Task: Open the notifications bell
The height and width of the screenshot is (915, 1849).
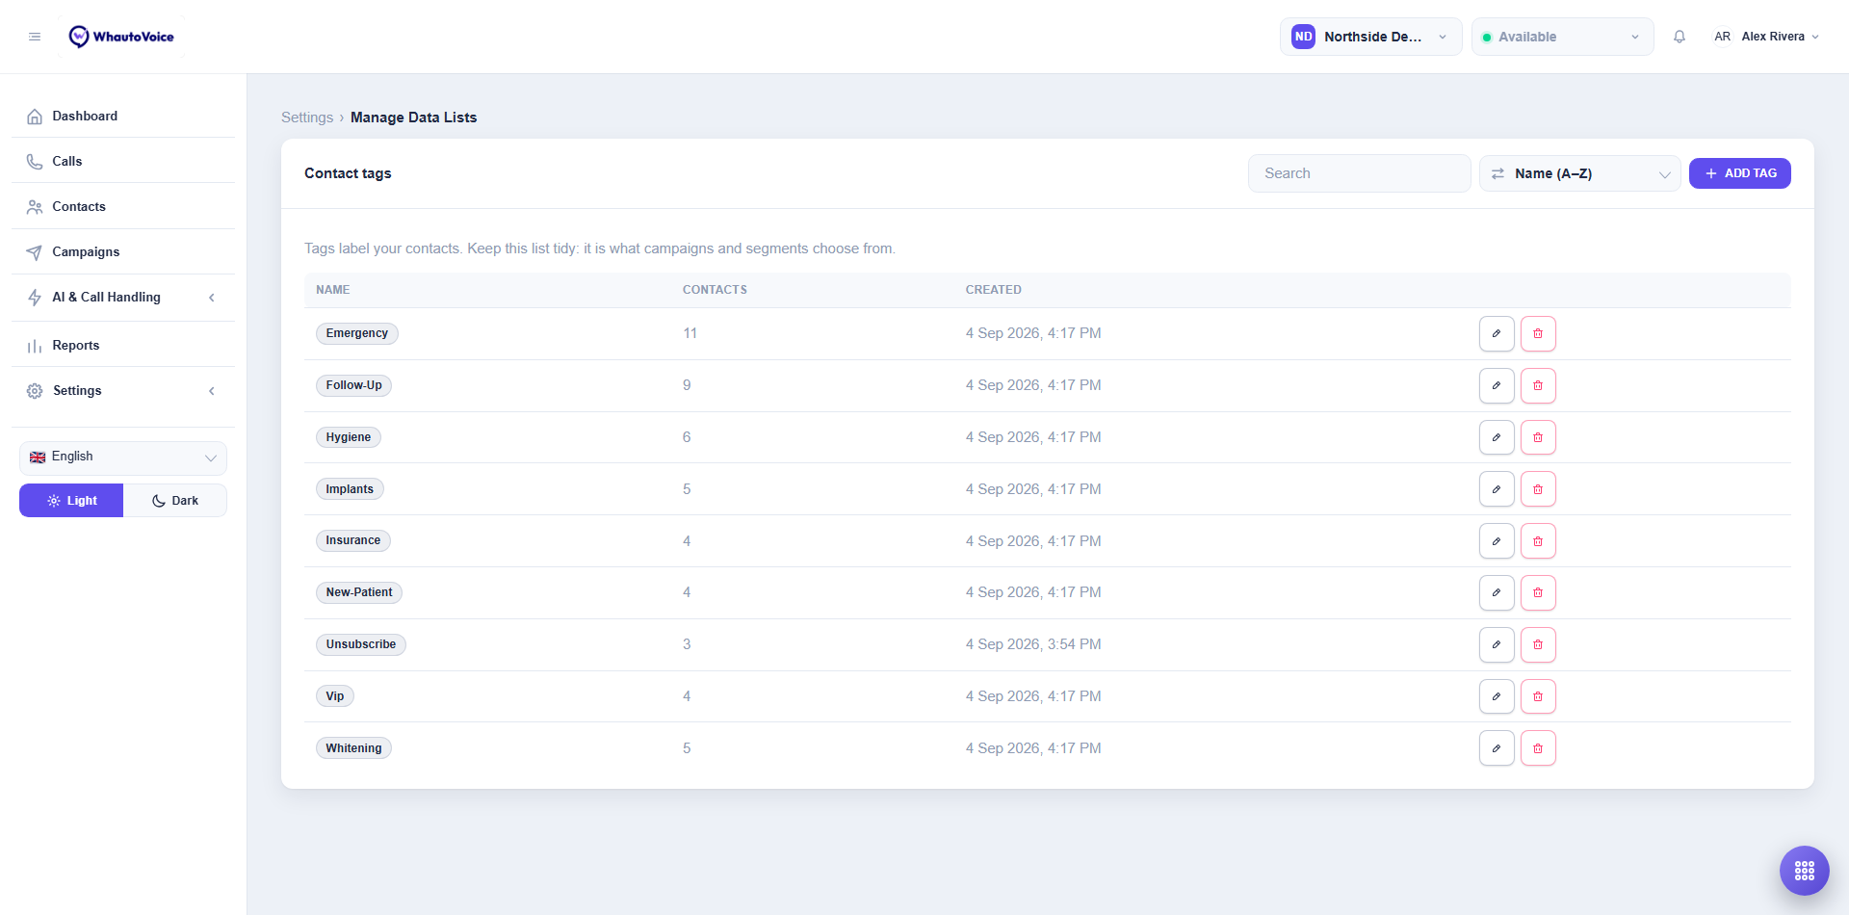Action: coord(1680,37)
